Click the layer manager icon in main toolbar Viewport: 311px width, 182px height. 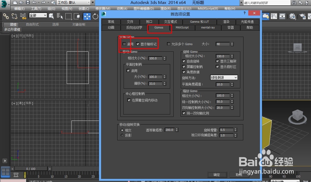[x=266, y=16]
